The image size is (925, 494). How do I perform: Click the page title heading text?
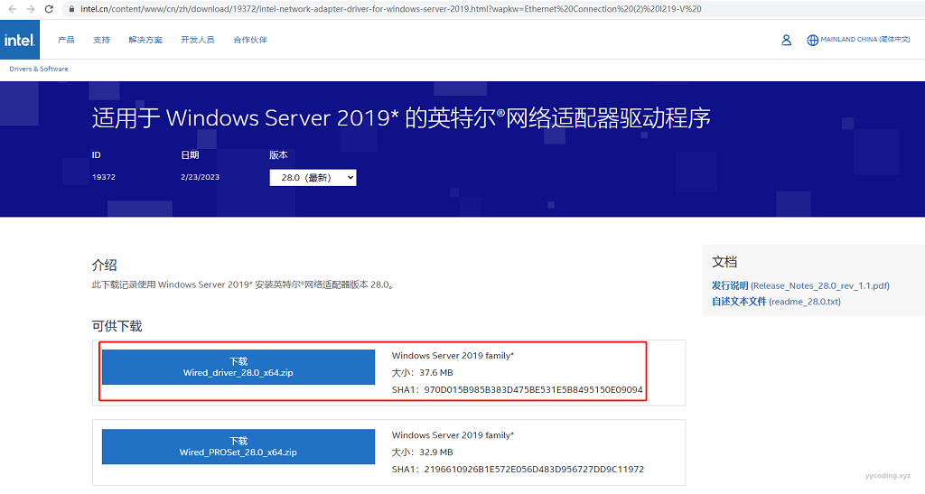pyautogui.click(x=401, y=118)
